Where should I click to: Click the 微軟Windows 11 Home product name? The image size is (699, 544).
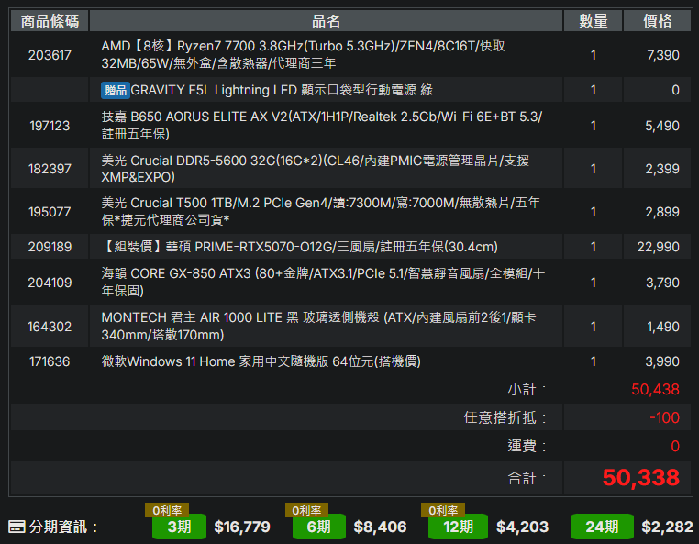261,361
